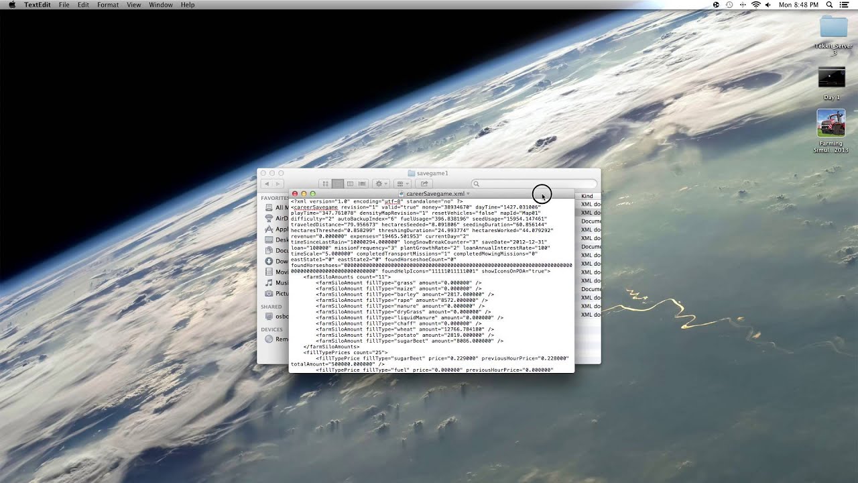Open All My Files in Finder sidebar
The image size is (858, 483).
pos(277,208)
